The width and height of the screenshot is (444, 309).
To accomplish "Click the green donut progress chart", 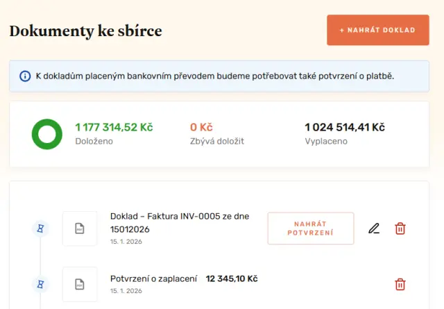I will point(47,134).
